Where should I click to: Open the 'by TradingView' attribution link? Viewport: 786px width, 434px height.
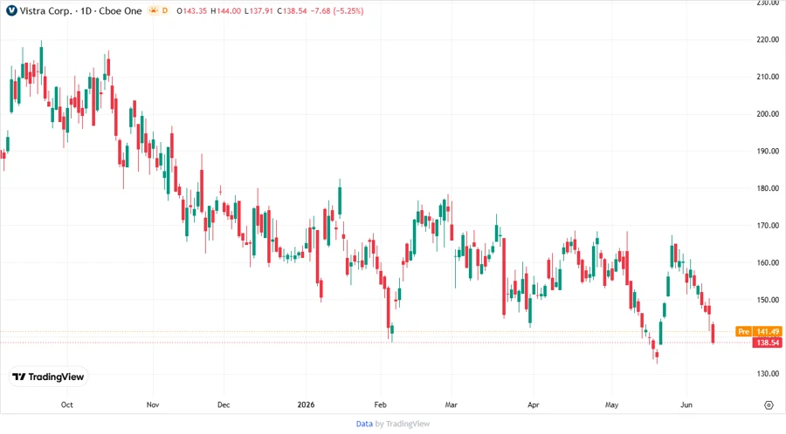click(x=403, y=424)
